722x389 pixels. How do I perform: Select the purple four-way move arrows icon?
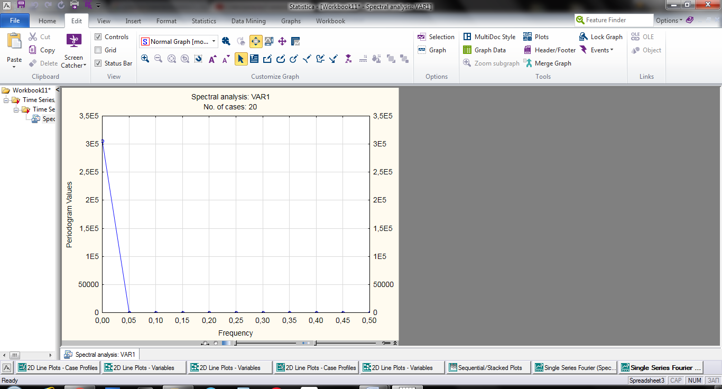(282, 41)
